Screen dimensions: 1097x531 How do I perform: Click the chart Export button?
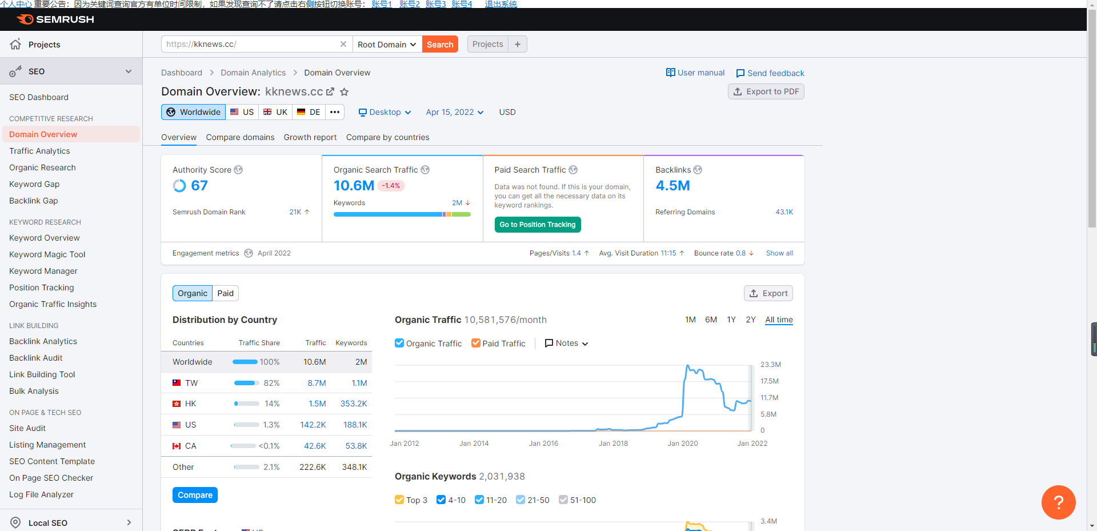click(768, 293)
